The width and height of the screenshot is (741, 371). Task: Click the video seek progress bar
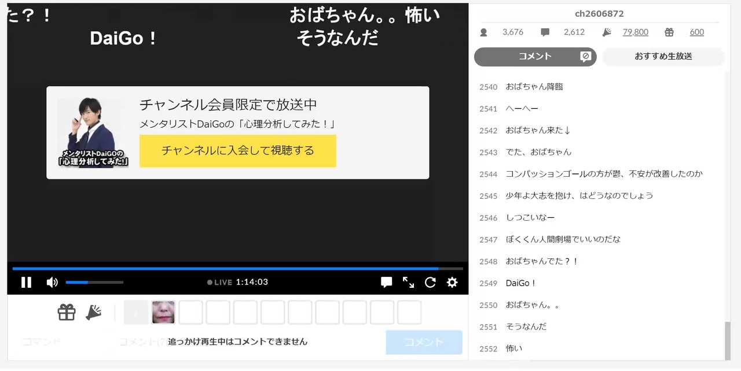click(x=237, y=268)
